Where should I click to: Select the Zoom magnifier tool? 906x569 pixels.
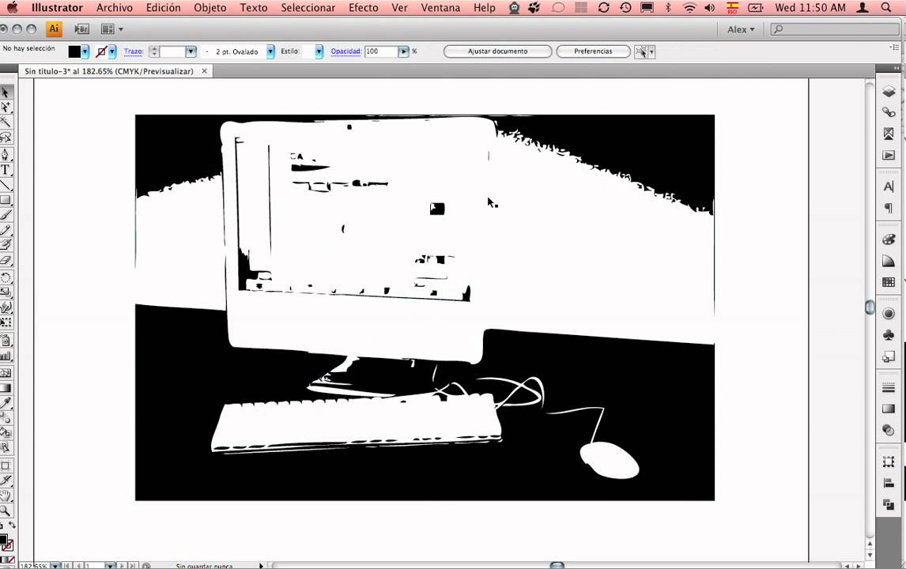[x=6, y=510]
